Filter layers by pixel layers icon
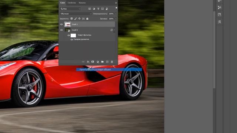Screen dimensions: 237x133 pos(90,9)
